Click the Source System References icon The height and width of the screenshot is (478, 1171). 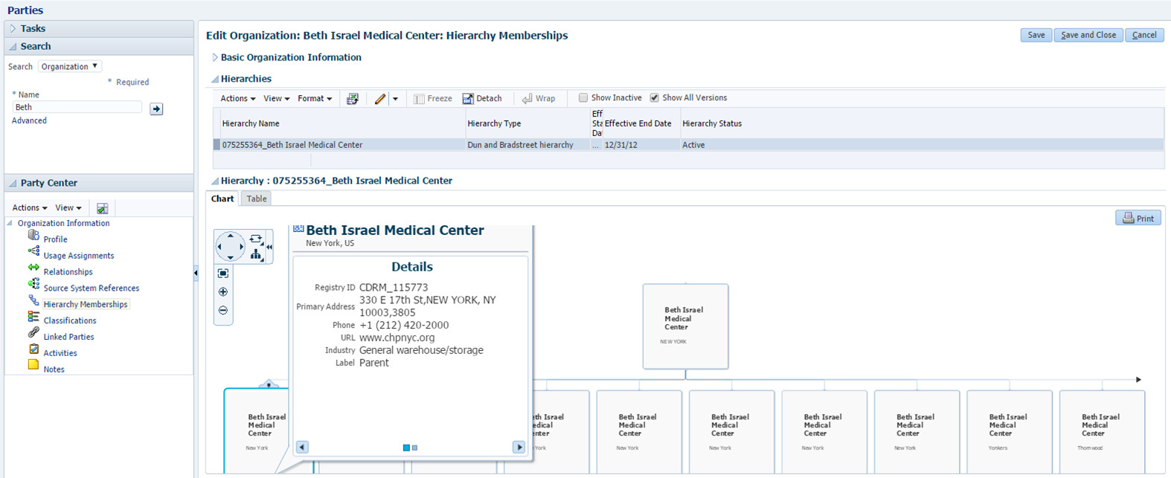click(33, 284)
